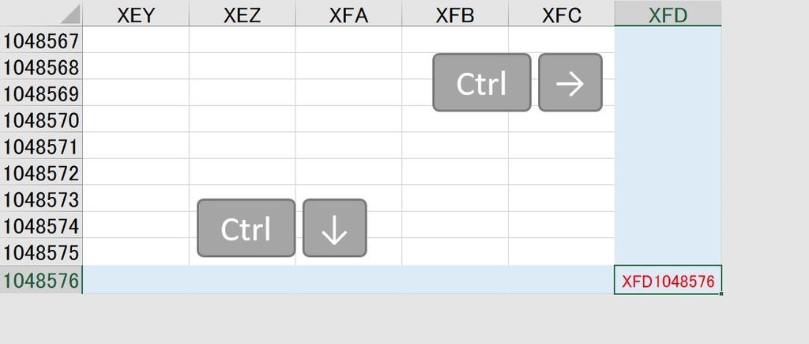Select row header 1048569

(41, 94)
